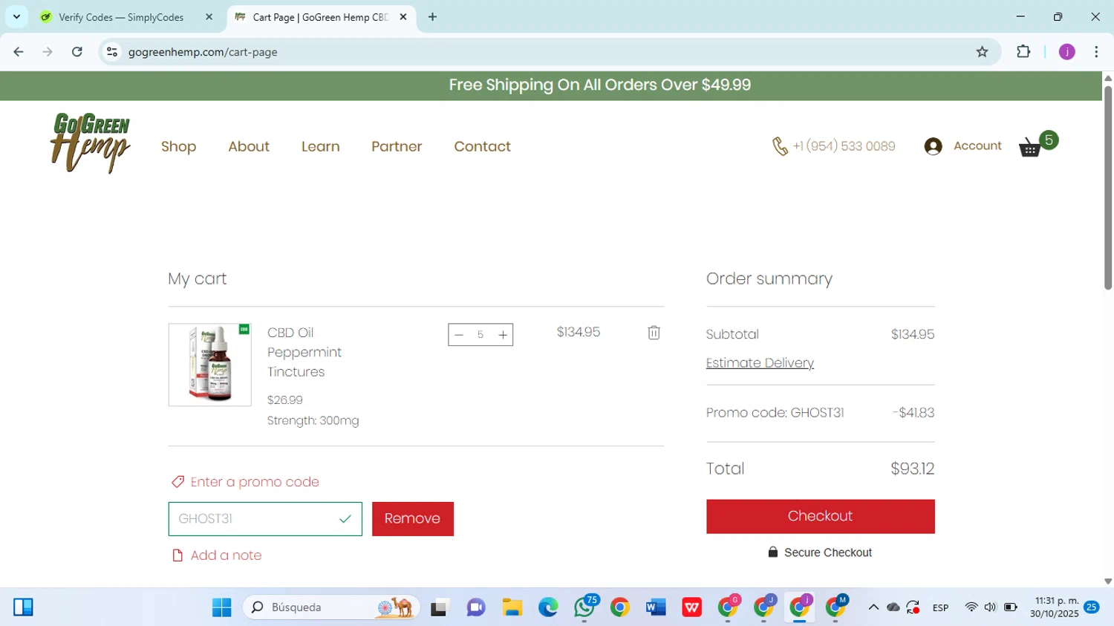Click the note page icon
Viewport: 1114px width, 626px height.
click(x=177, y=555)
